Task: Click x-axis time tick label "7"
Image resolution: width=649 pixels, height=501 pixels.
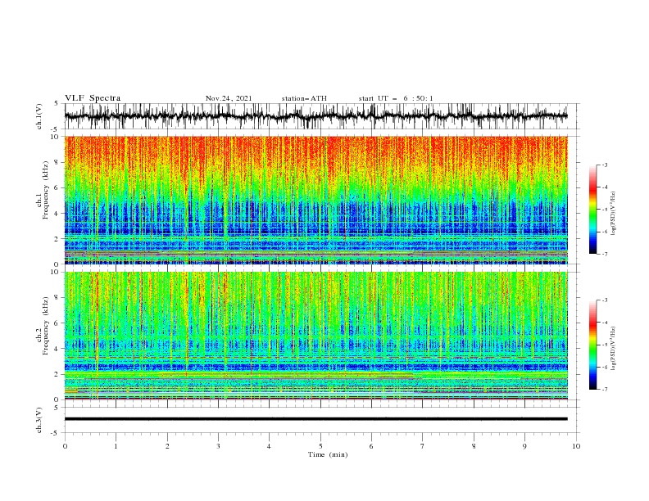Action: pos(423,446)
